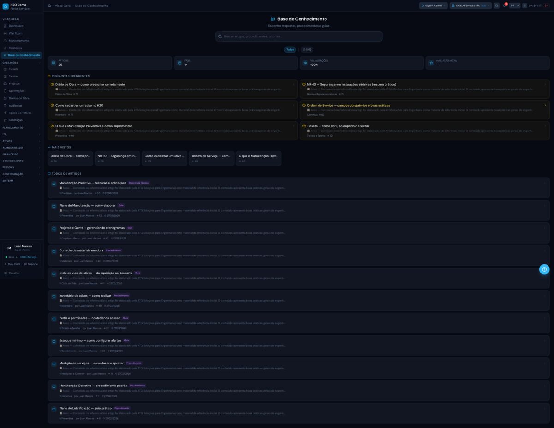Expand the Planejamento sidebar section

click(x=22, y=128)
